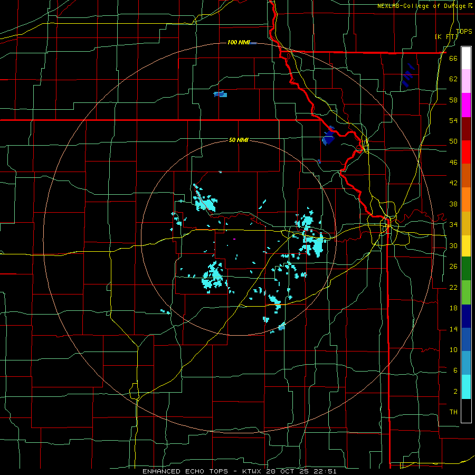Click the '30' legend value
Viewport: 475px width, 475px height.
[x=453, y=245]
